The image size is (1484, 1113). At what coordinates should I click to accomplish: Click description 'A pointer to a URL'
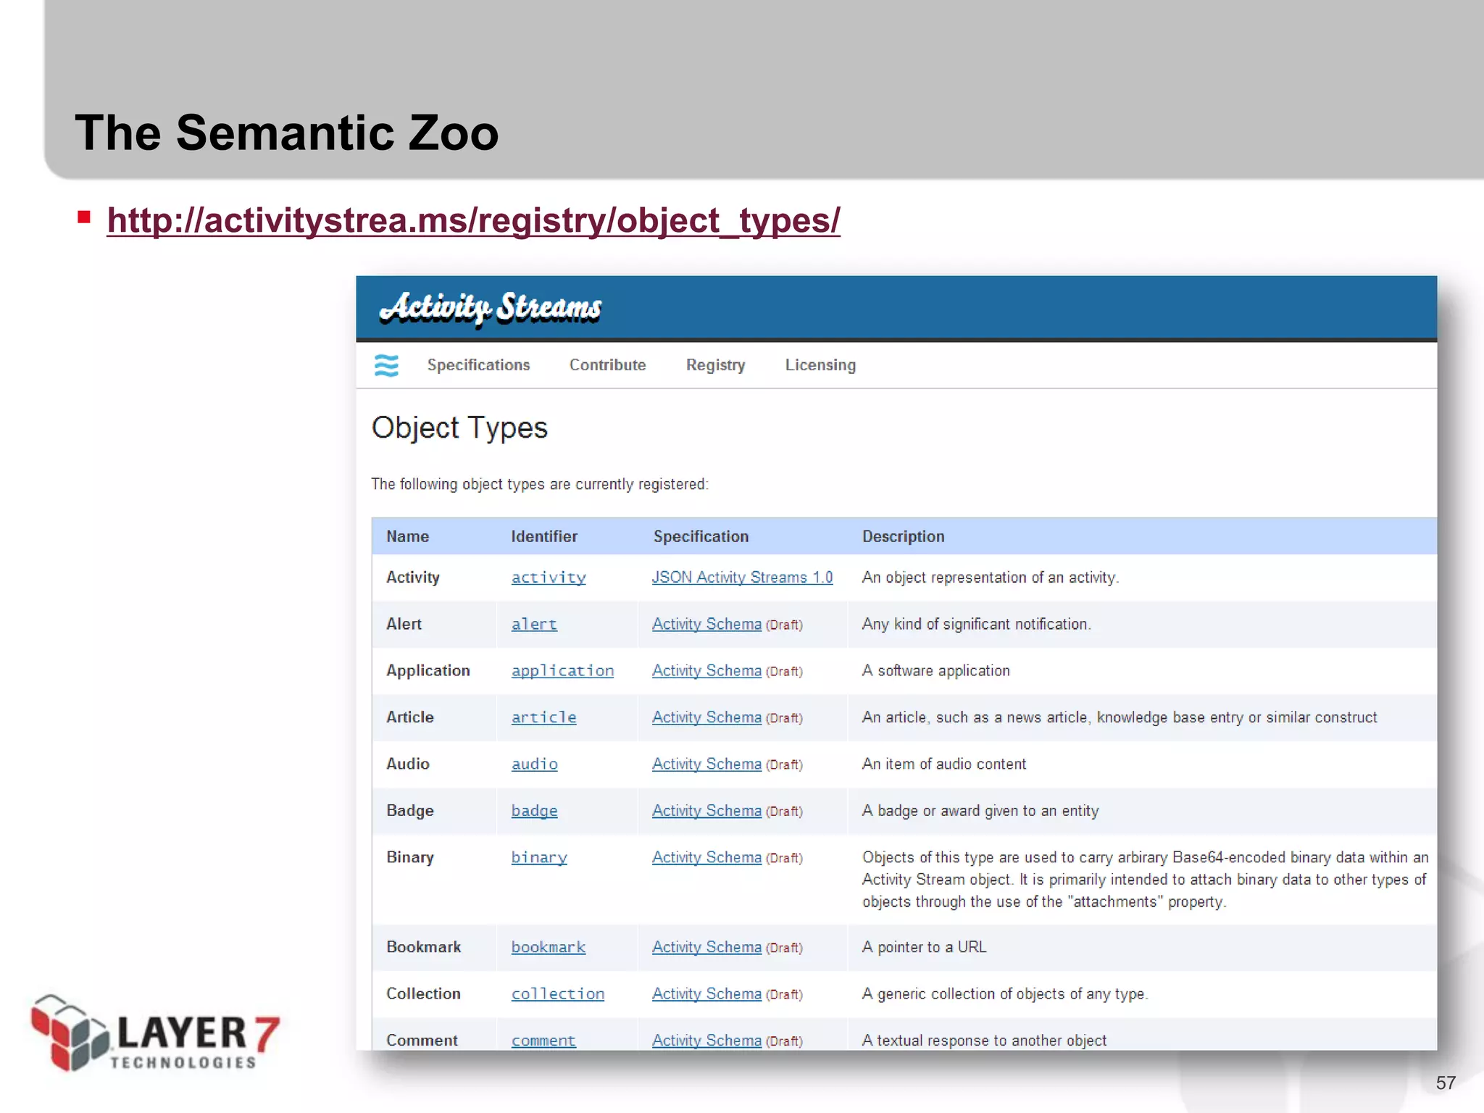click(x=924, y=947)
